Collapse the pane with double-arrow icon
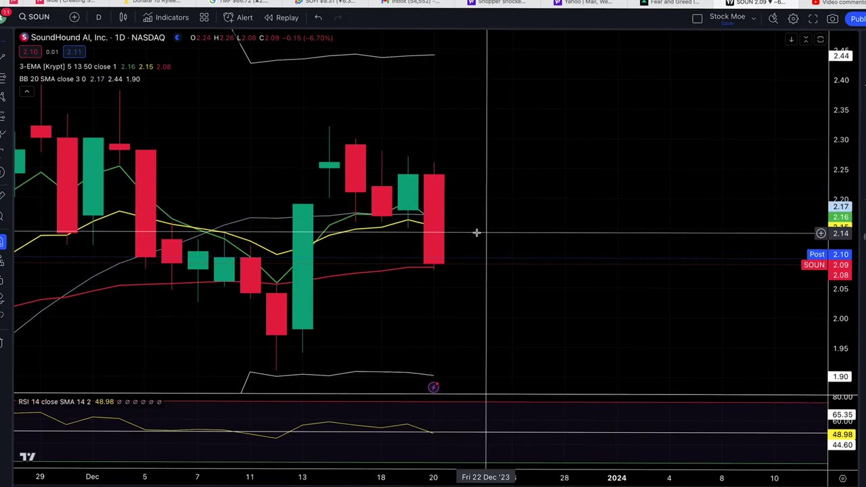 click(x=806, y=40)
